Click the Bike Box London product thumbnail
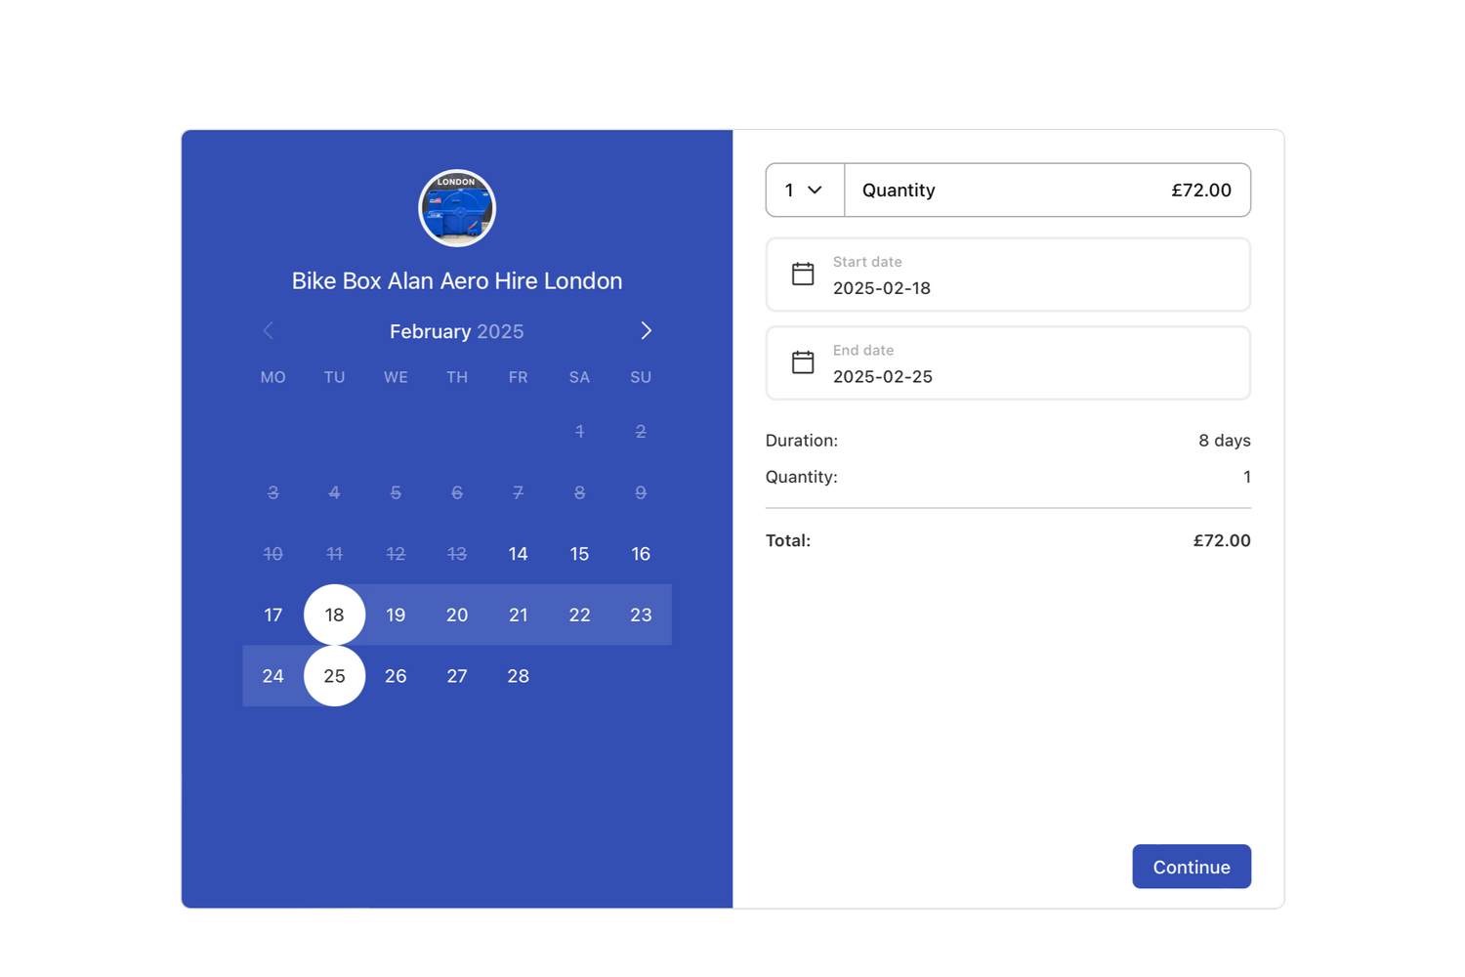 tap(457, 208)
